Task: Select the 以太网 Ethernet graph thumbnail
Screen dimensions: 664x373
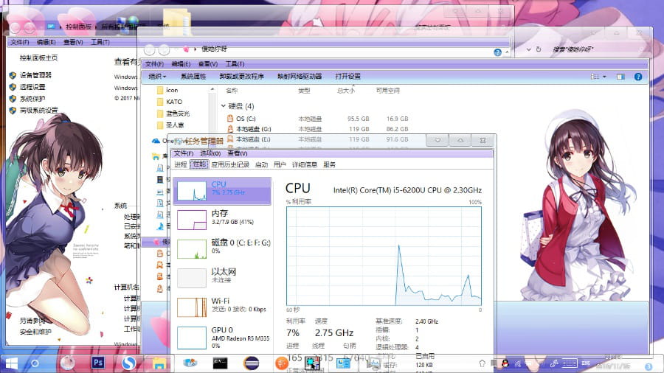Action: tap(192, 278)
